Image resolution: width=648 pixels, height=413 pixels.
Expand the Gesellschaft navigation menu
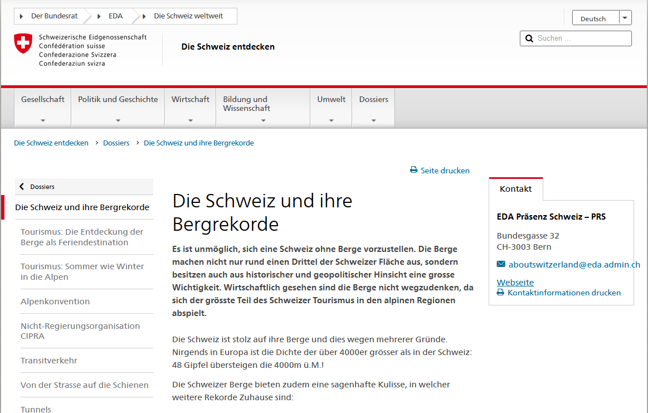click(x=43, y=108)
